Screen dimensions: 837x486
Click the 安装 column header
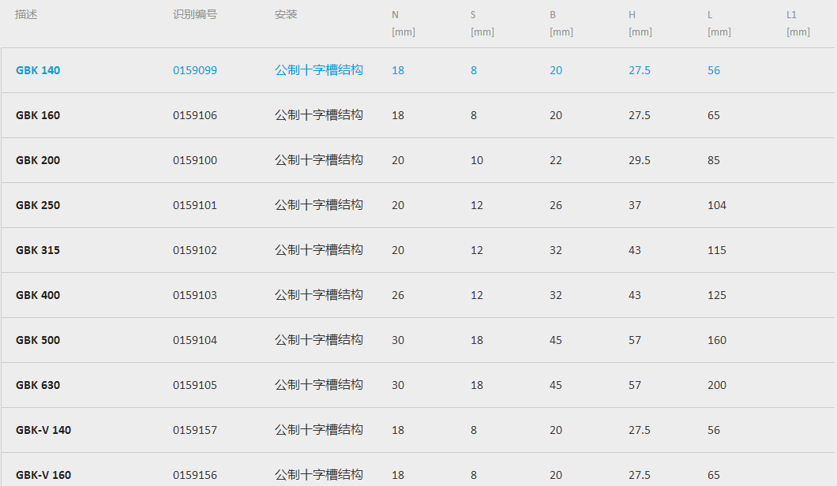coord(286,14)
